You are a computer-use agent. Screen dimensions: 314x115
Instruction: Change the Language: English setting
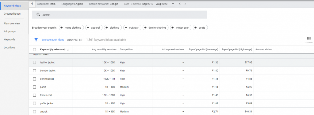click(x=72, y=4)
